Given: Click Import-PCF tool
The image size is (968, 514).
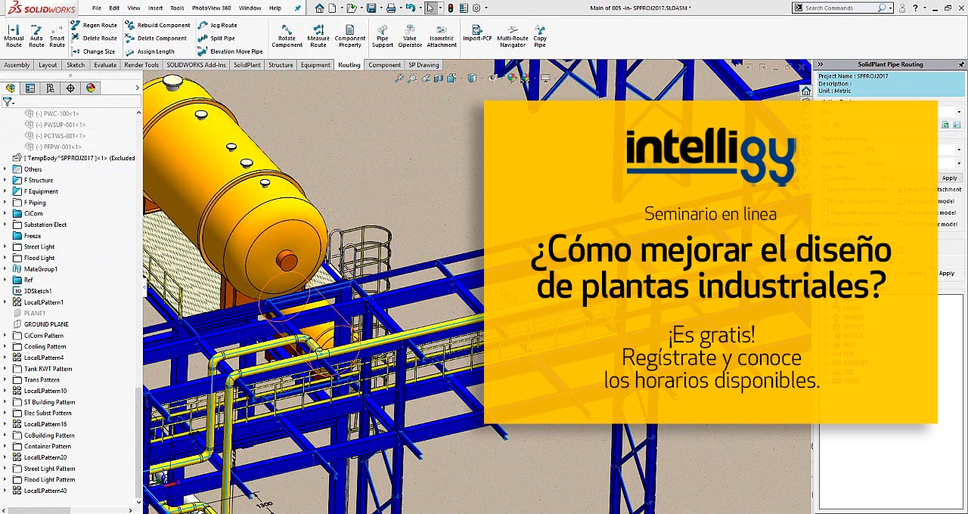Looking at the screenshot, I should click(x=477, y=33).
